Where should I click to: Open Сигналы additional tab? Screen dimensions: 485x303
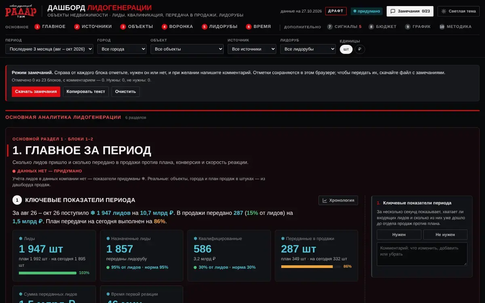click(344, 27)
